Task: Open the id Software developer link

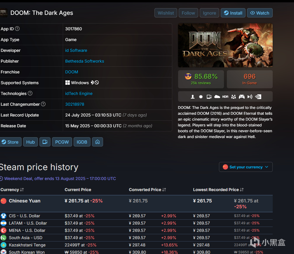Action: 76,50
